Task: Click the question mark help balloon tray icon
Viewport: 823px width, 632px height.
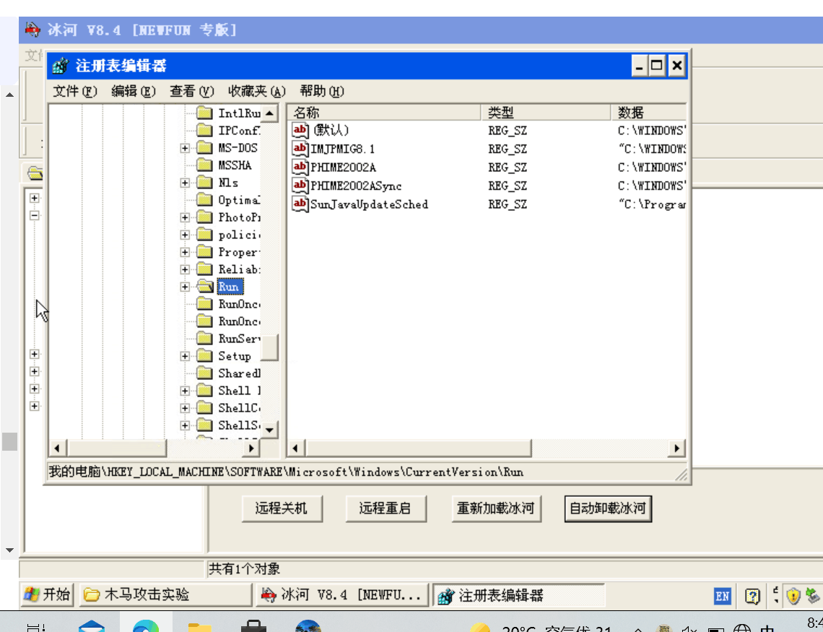Action: tap(753, 596)
